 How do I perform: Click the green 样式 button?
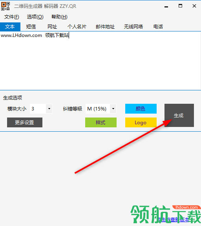point(101,123)
